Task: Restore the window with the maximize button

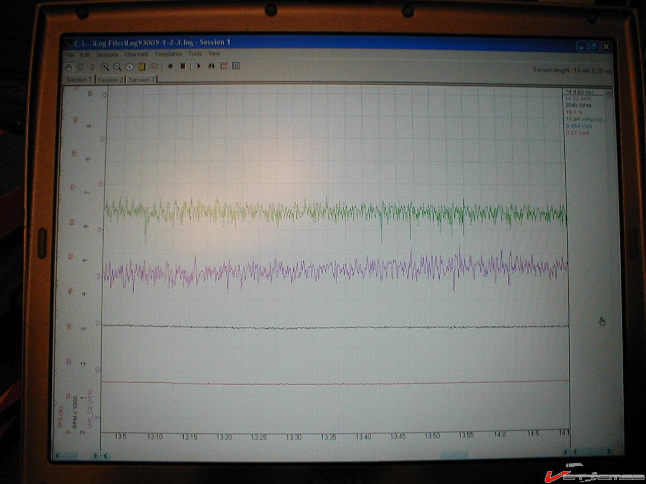Action: (594, 46)
